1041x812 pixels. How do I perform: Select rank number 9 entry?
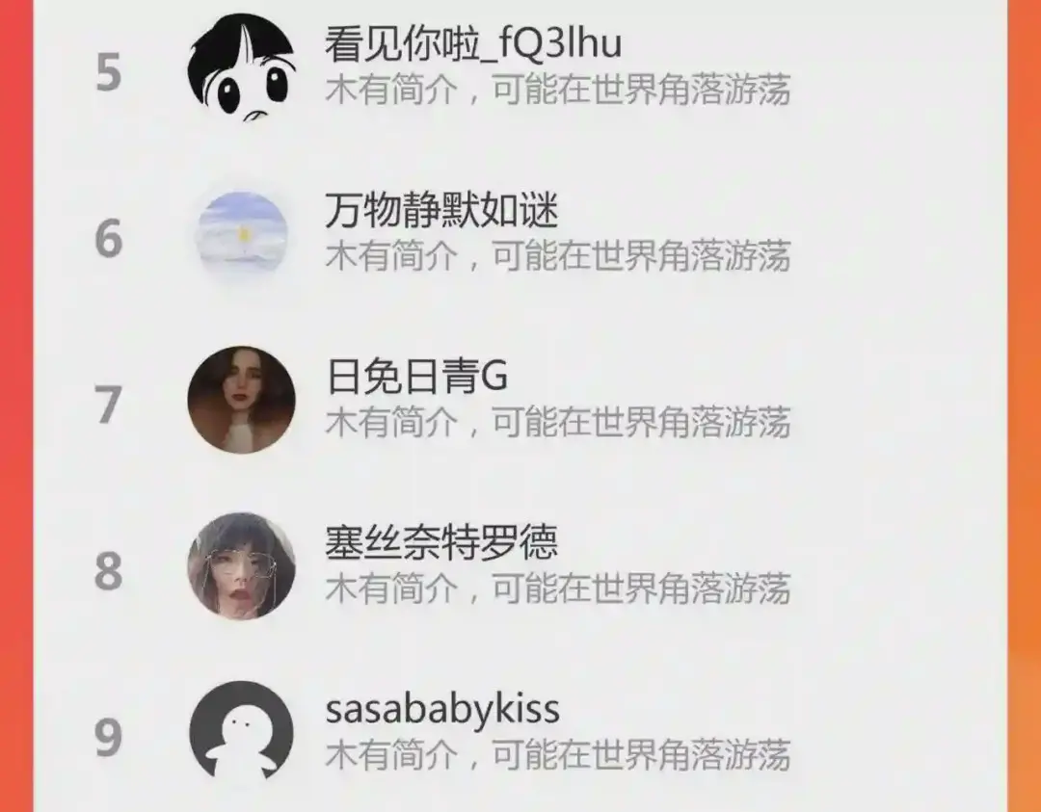[x=109, y=738]
